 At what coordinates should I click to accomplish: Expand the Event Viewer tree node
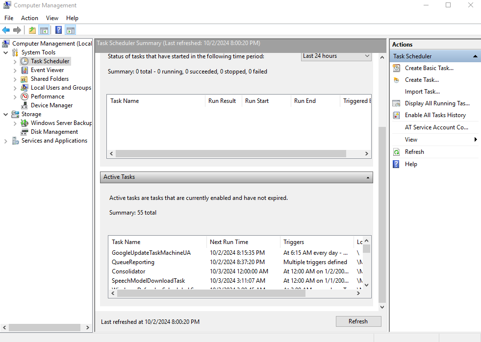15,70
